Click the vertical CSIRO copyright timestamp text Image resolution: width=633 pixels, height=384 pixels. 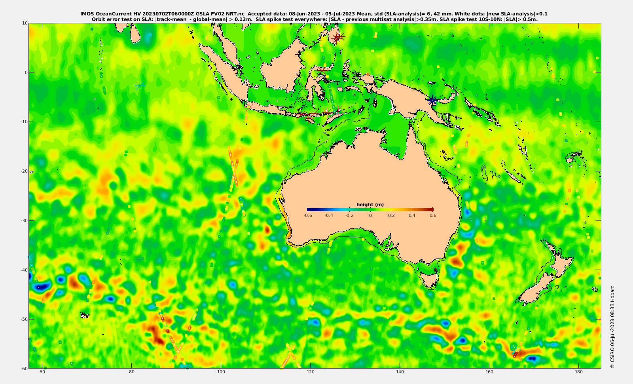612,327
